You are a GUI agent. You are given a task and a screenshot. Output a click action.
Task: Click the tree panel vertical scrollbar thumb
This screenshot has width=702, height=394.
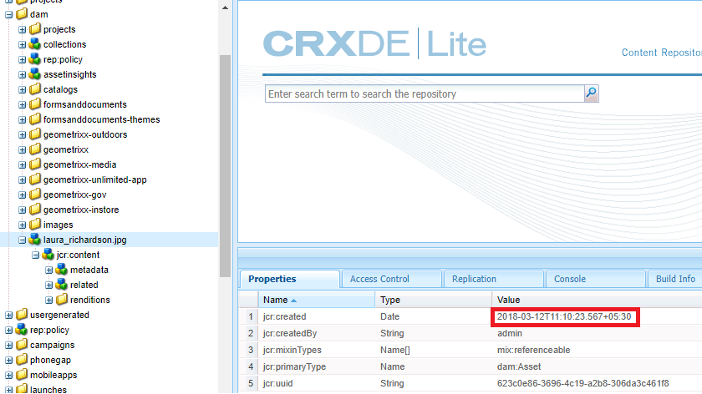click(x=225, y=166)
